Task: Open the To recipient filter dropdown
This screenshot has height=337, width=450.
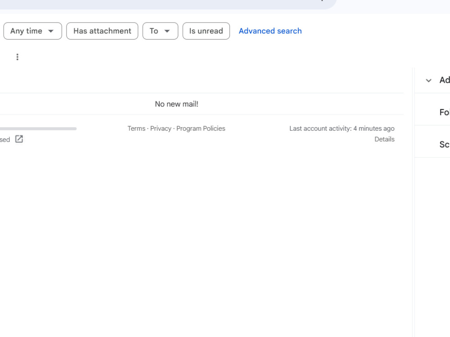Action: pos(160,31)
